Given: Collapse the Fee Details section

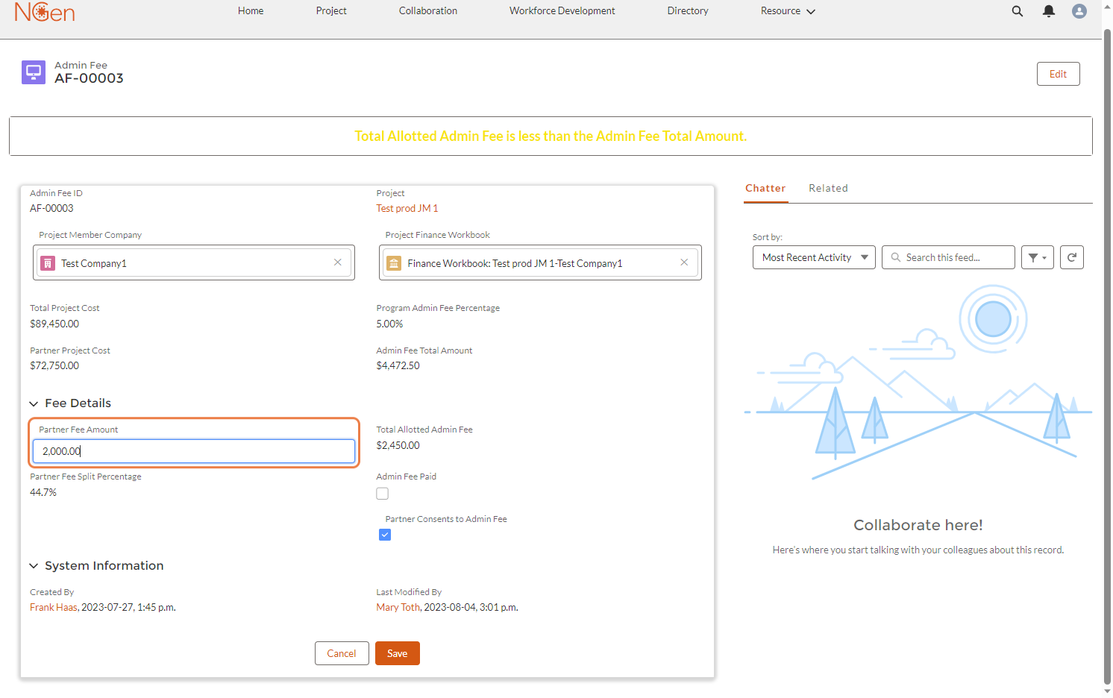Looking at the screenshot, I should pos(34,403).
